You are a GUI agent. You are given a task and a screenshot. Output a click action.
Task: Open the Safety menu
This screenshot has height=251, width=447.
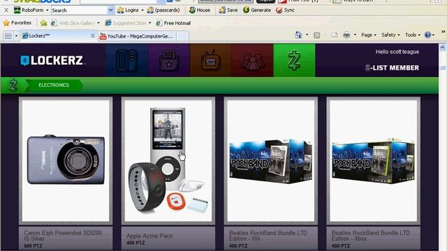click(390, 35)
